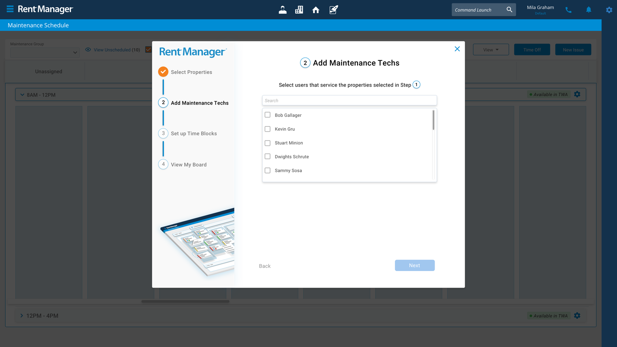Click the tech list vertical scrollbar
This screenshot has height=347, width=617.
[433, 120]
